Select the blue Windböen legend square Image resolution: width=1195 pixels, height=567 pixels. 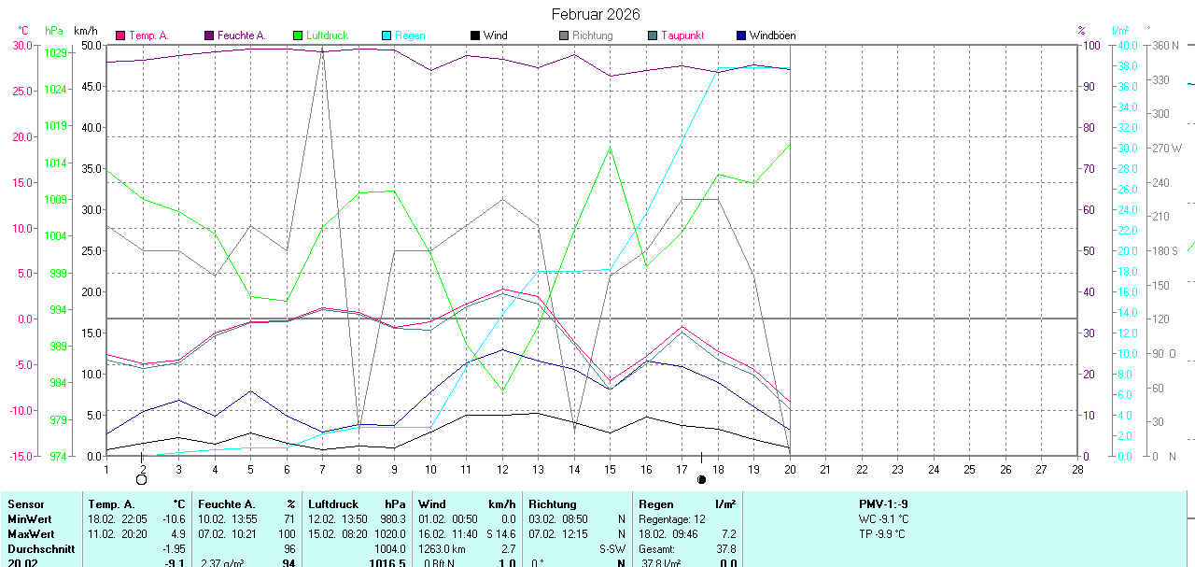click(x=741, y=35)
